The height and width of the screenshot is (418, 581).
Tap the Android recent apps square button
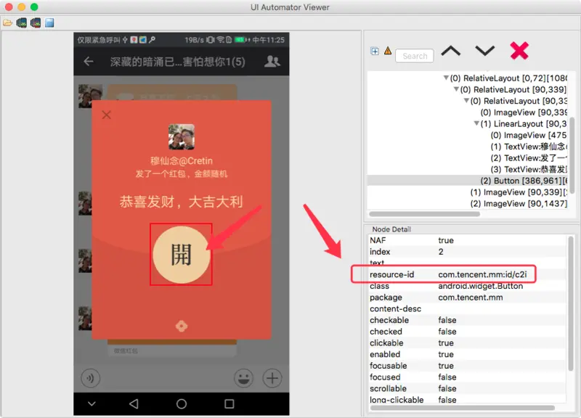pyautogui.click(x=229, y=403)
